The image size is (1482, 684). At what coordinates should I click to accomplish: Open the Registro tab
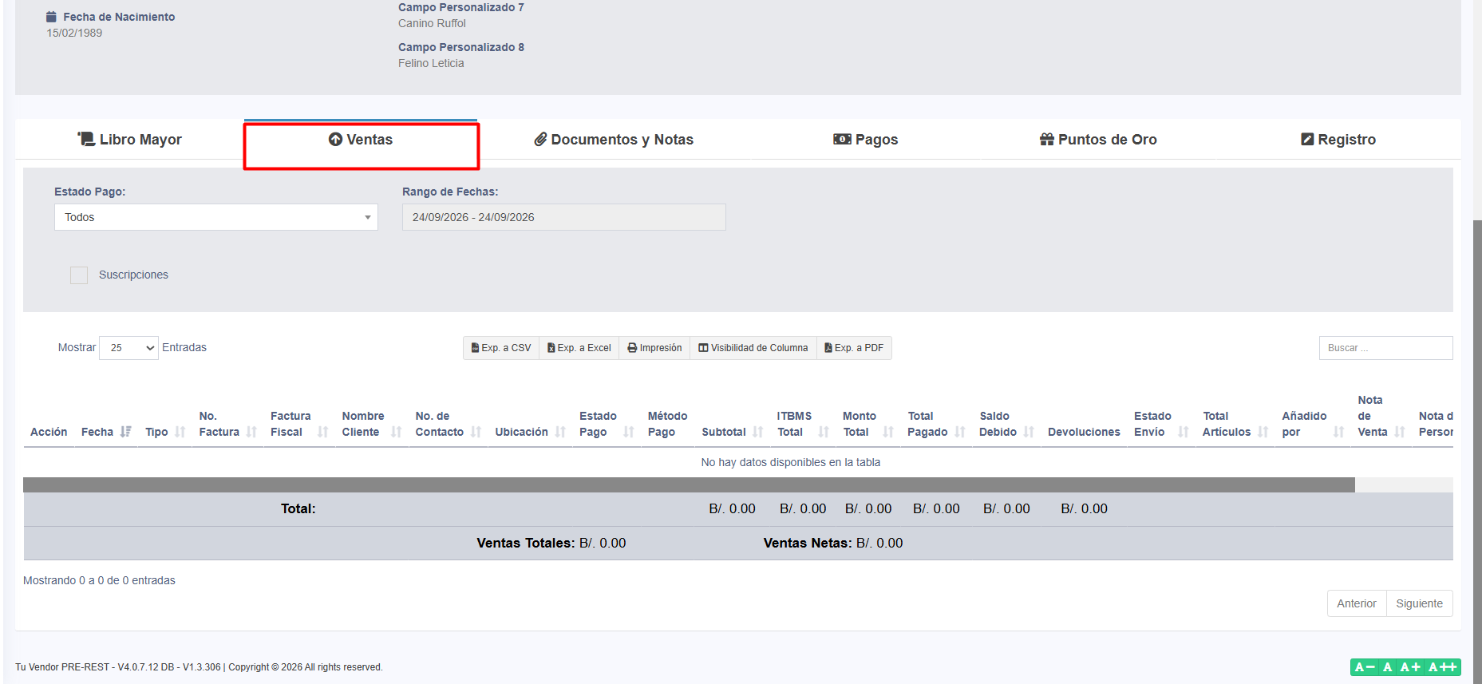tap(1338, 140)
